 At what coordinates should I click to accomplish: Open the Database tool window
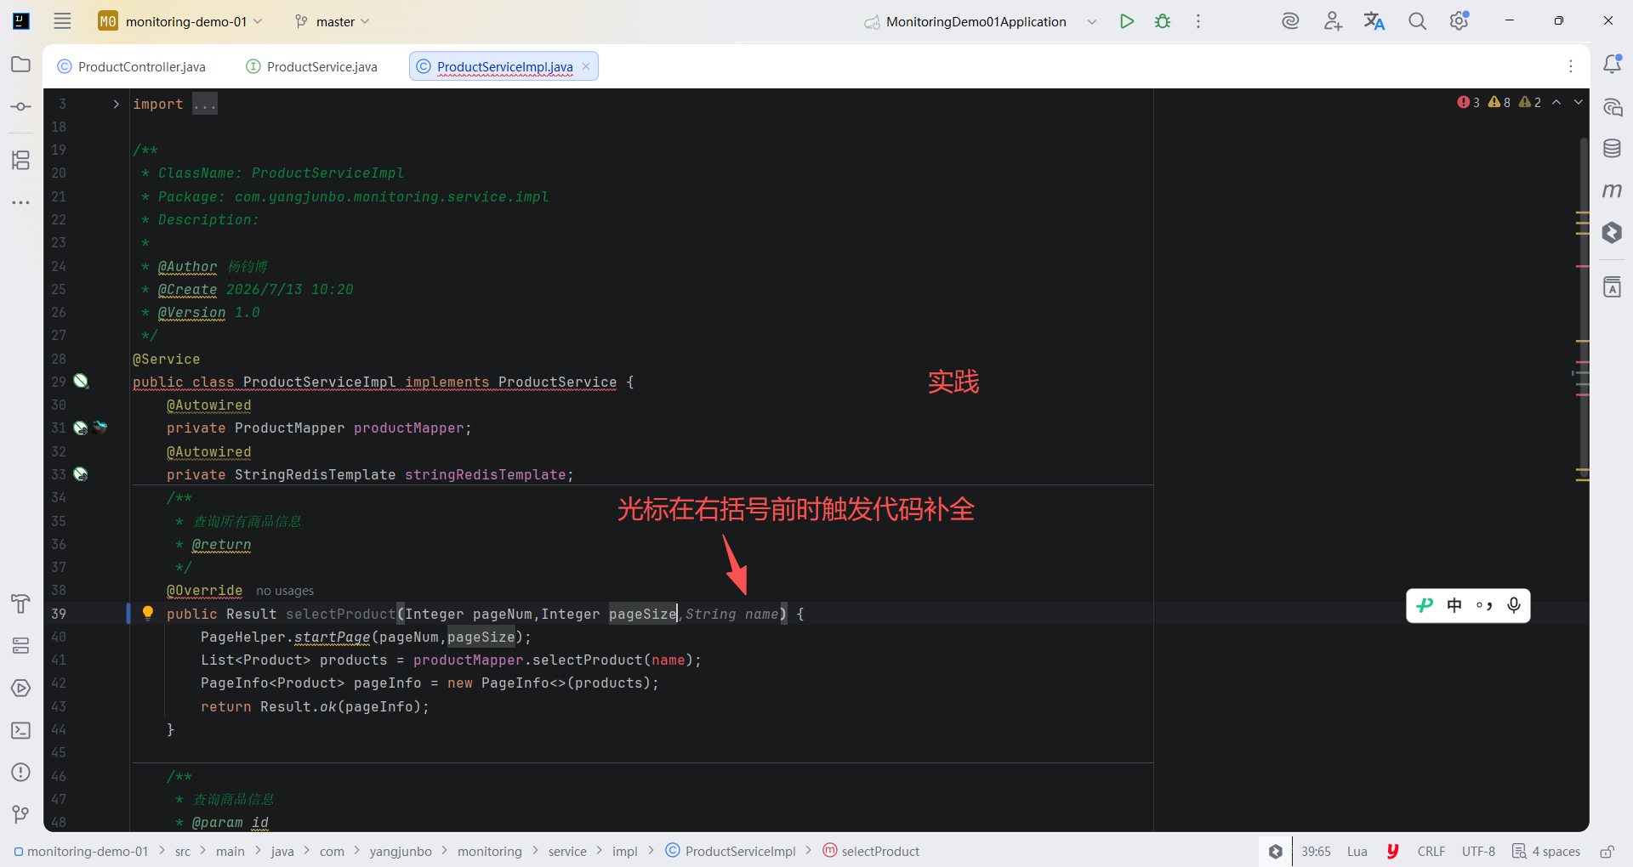click(1613, 149)
